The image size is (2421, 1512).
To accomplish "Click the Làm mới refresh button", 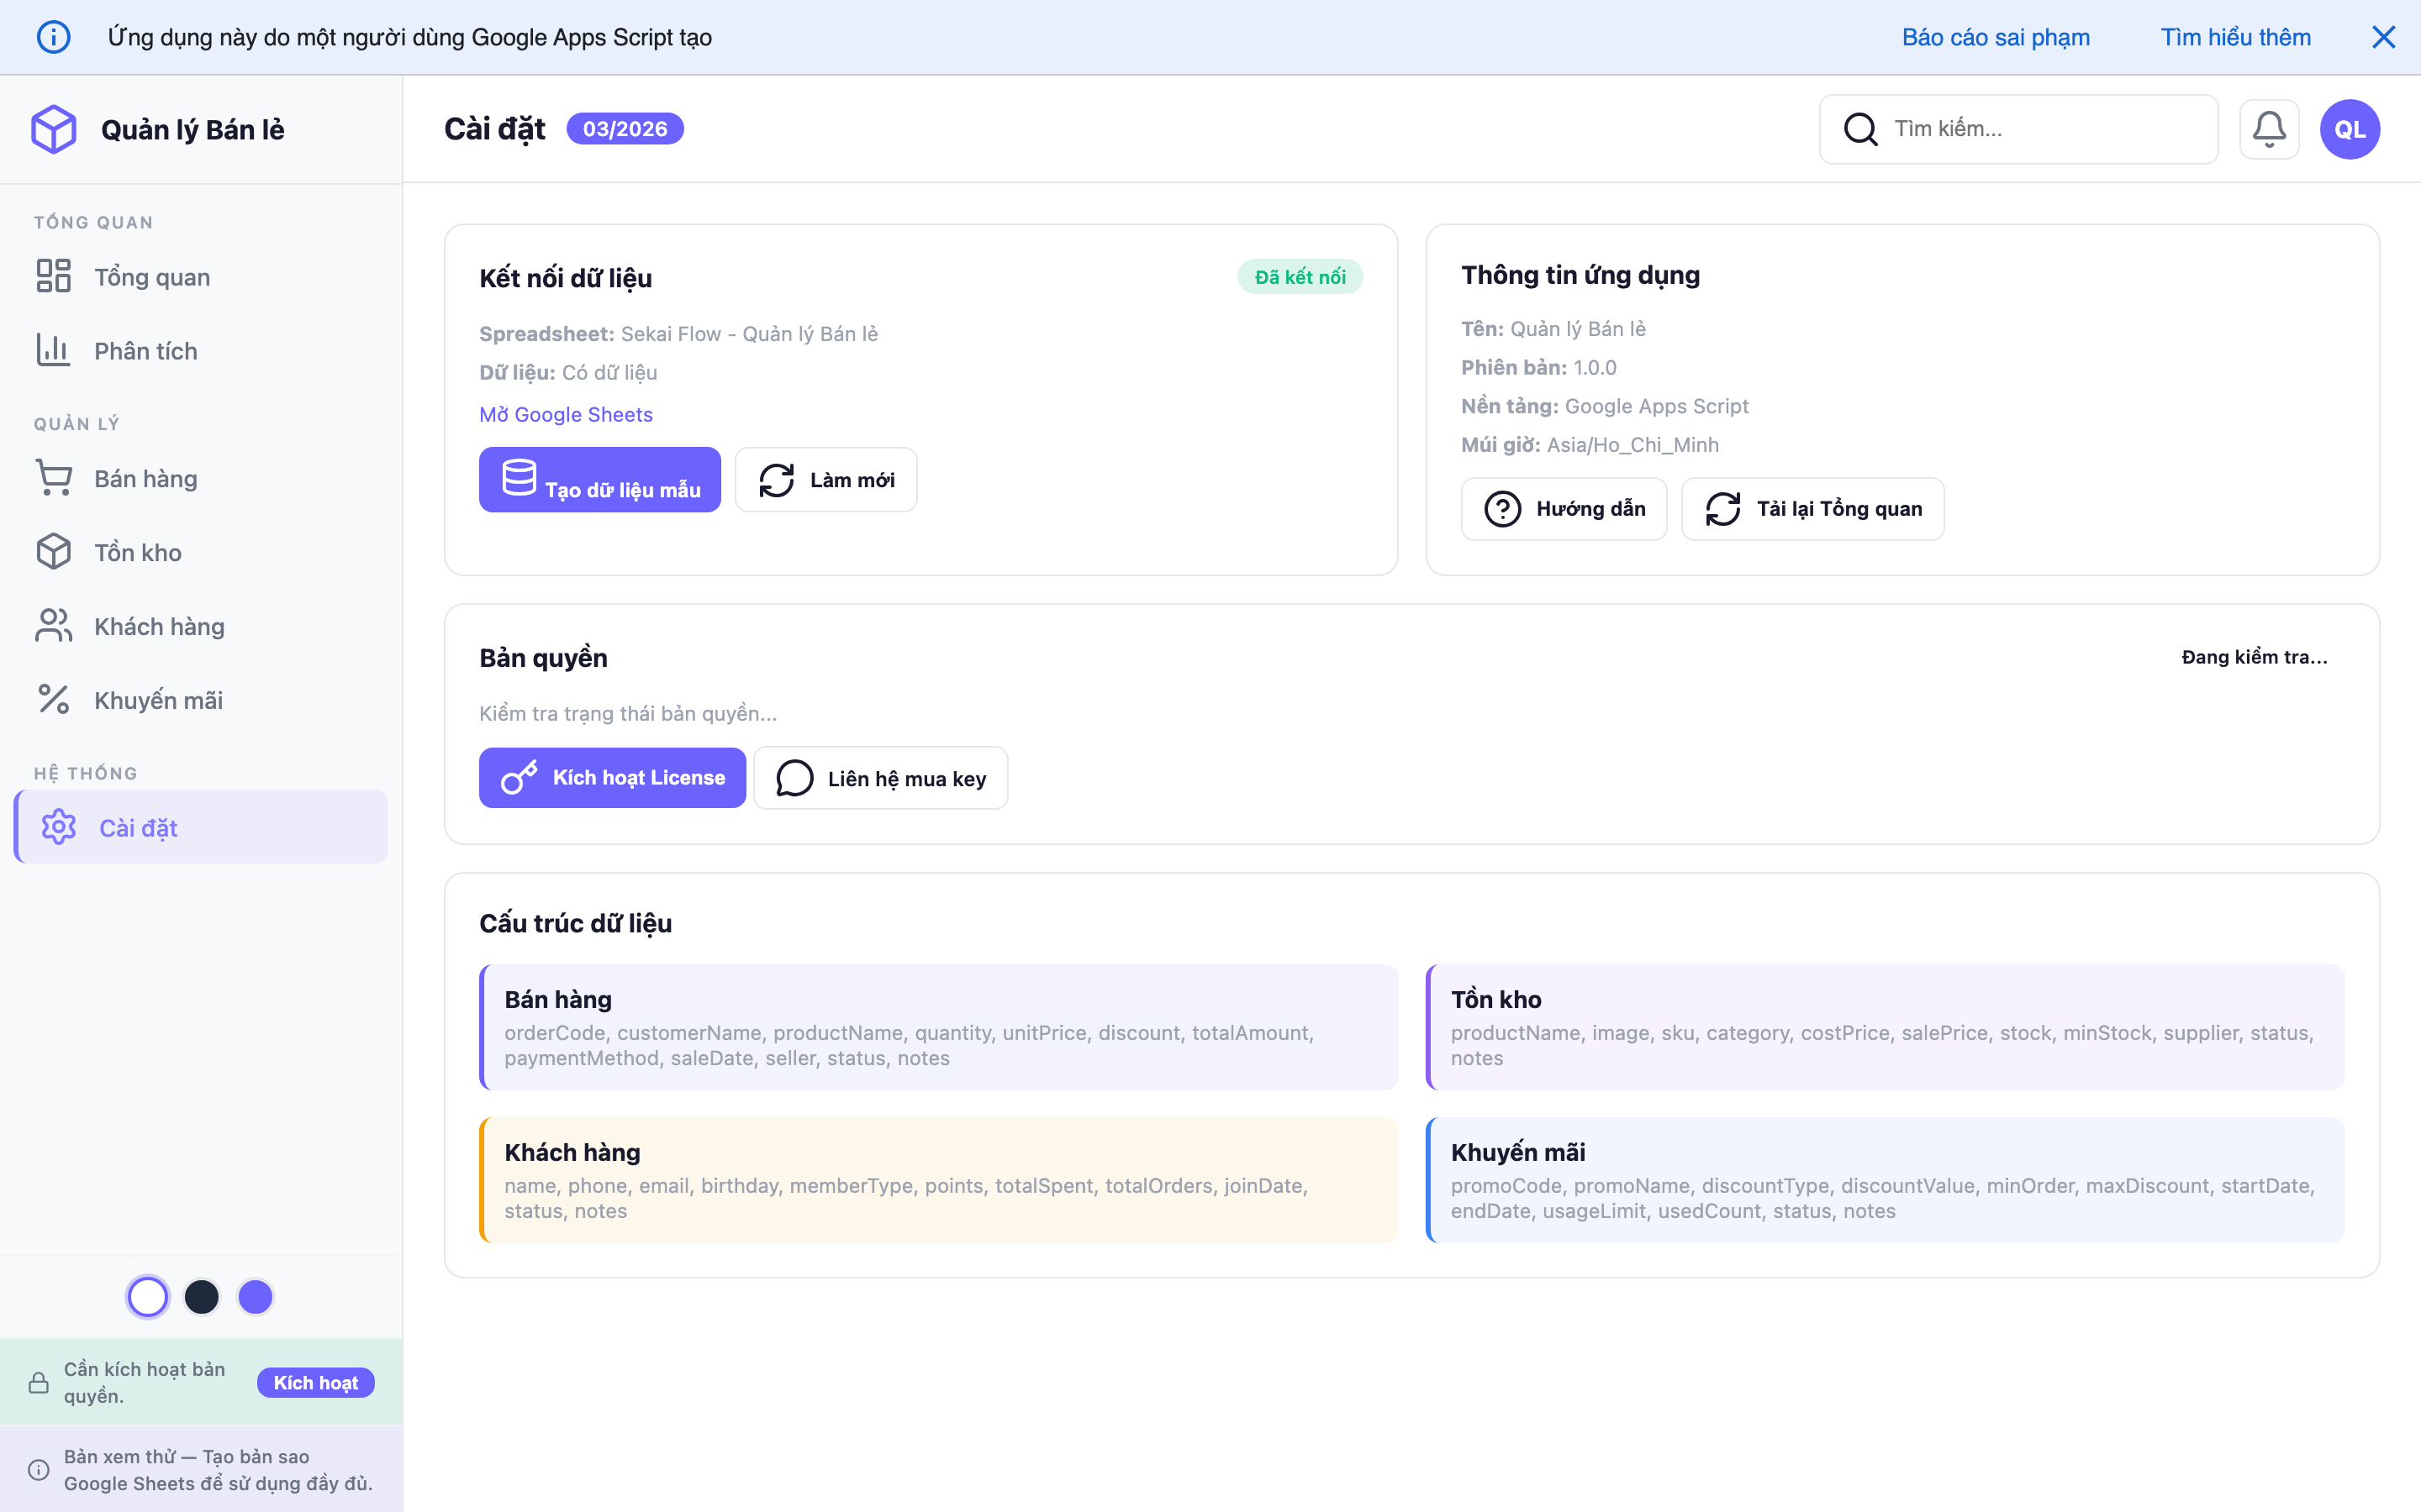I will [825, 480].
